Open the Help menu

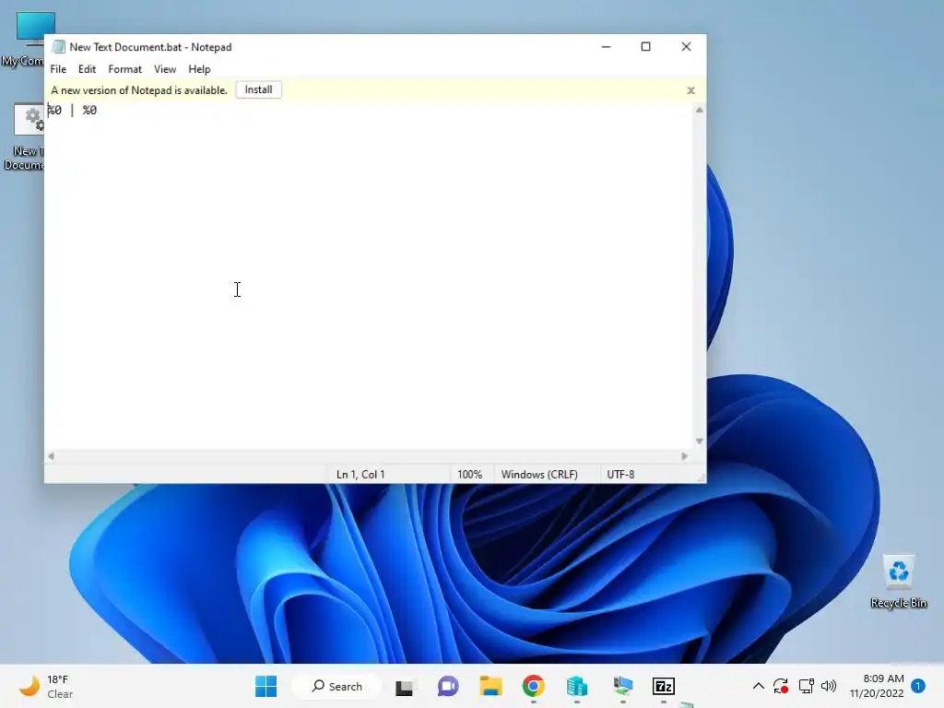pyautogui.click(x=199, y=69)
